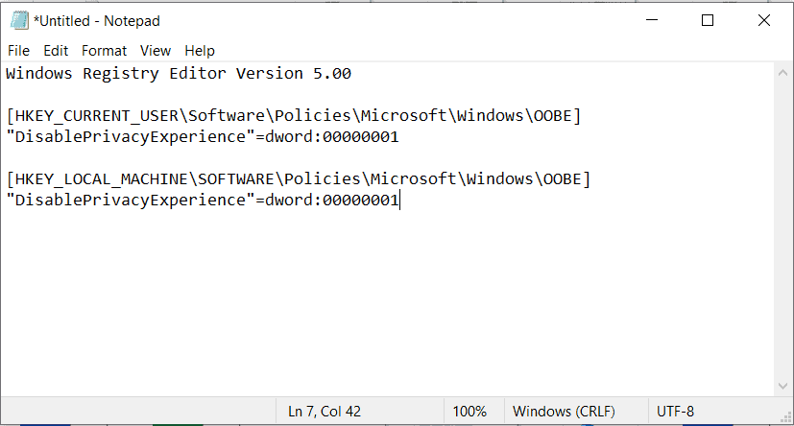Image resolution: width=794 pixels, height=426 pixels.
Task: Minimize the Notepad window
Action: click(653, 20)
